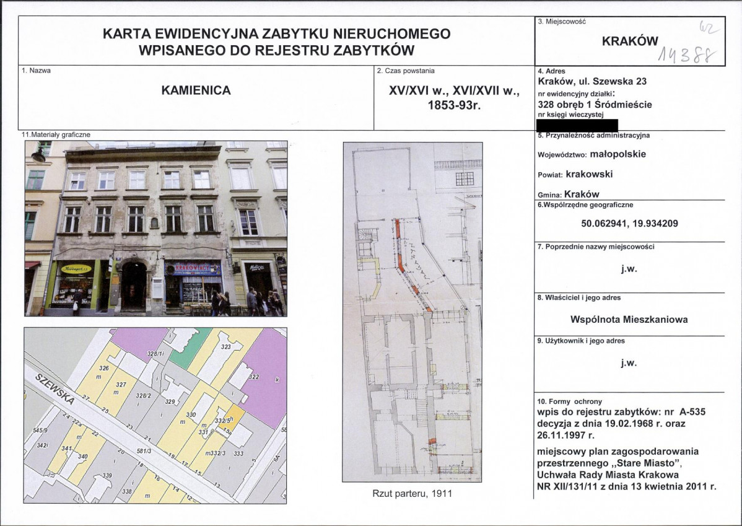Click the KAMIENICA name field
The image size is (742, 526).
point(196,90)
